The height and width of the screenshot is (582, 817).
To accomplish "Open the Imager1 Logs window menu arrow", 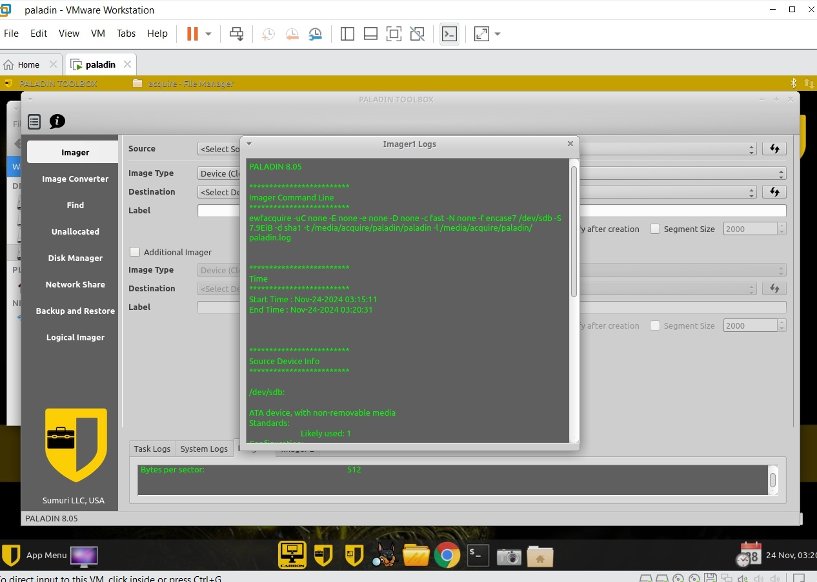I will point(249,144).
